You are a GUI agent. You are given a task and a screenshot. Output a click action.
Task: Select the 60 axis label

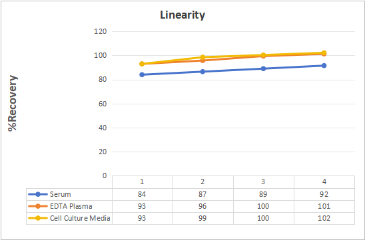click(103, 104)
